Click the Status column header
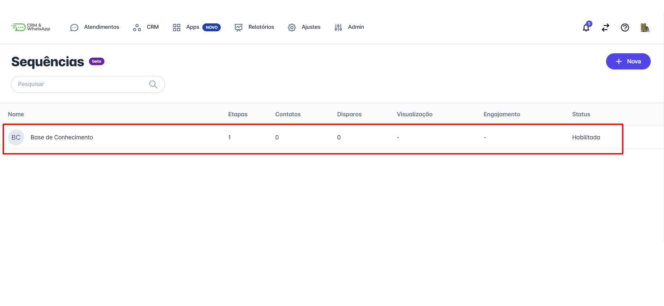Viewport: 664px width, 306px height. coord(581,114)
